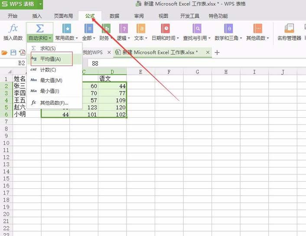Switch to the 插入 tab
The image size is (306, 236).
37,16
